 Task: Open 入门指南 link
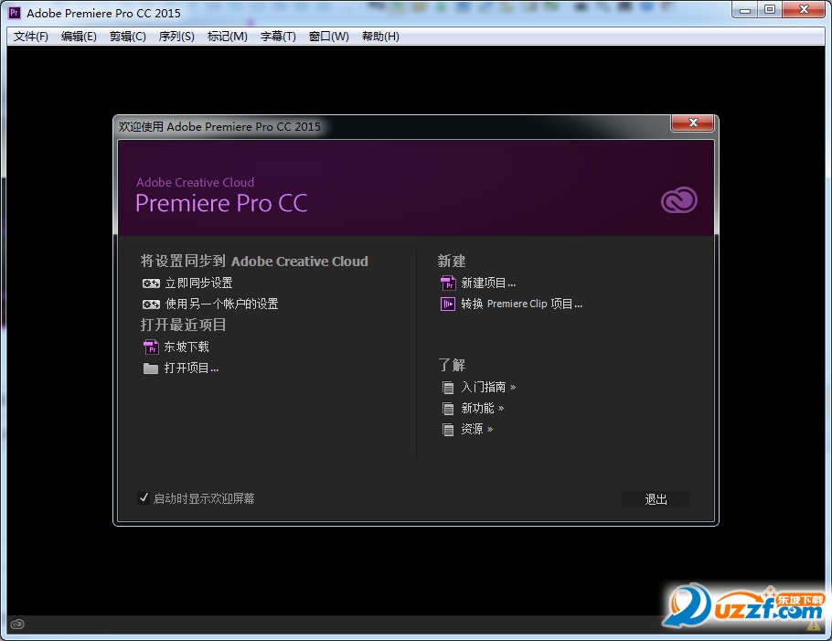(x=488, y=388)
